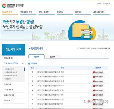
Task: Open the 경상남도청 link at top right
Action: pyautogui.click(x=106, y=4)
